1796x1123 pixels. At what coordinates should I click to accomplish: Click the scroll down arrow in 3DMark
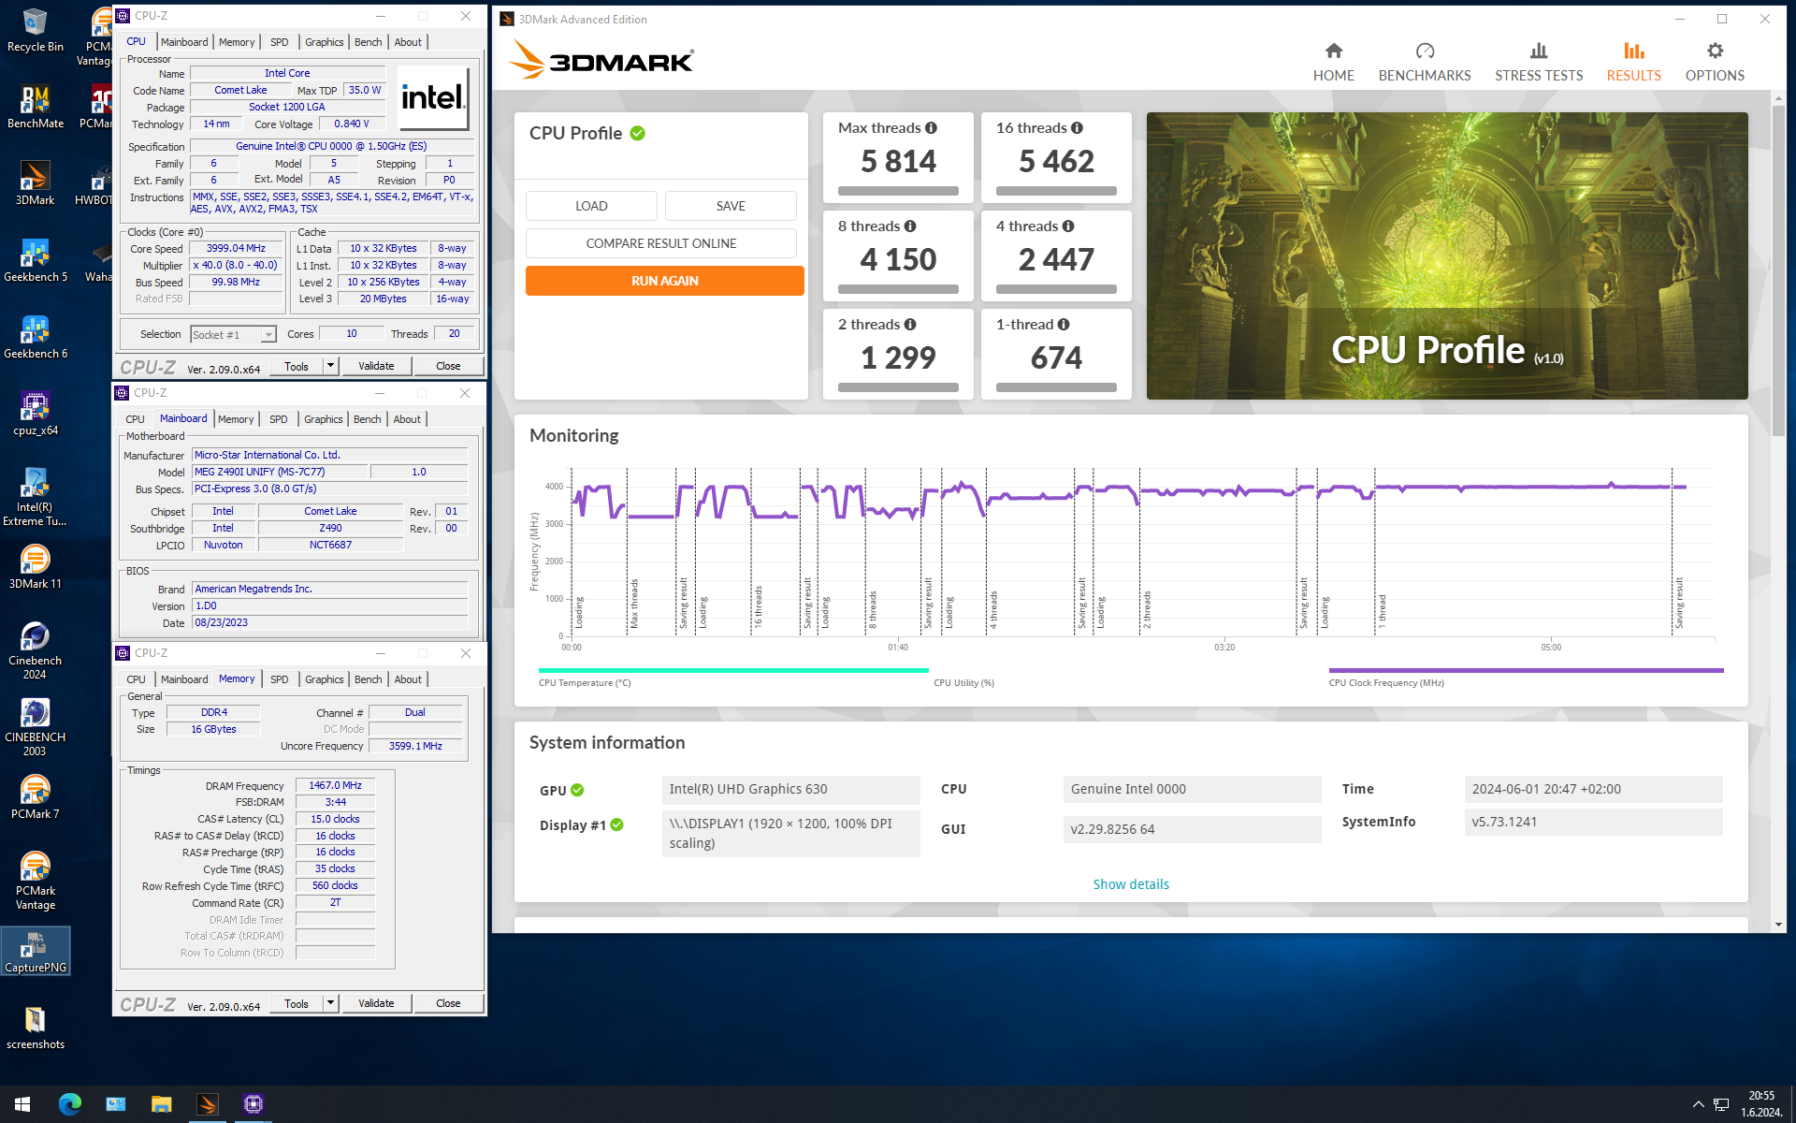click(x=1778, y=925)
